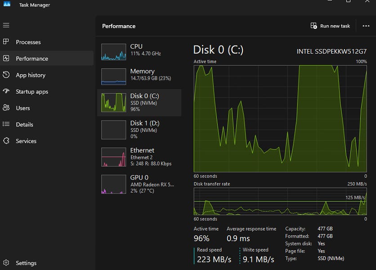This screenshot has width=376, height=270.
Task: Click the 125 MB/s graph label
Action: pyautogui.click(x=355, y=198)
